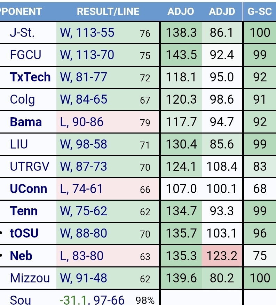The height and width of the screenshot is (305, 276).
Task: Open the "L, 74-61" game result
Action: pyautogui.click(x=81, y=189)
